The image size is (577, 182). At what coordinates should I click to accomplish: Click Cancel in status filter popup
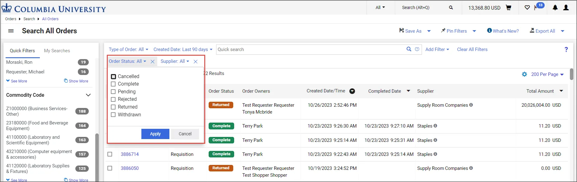185,134
